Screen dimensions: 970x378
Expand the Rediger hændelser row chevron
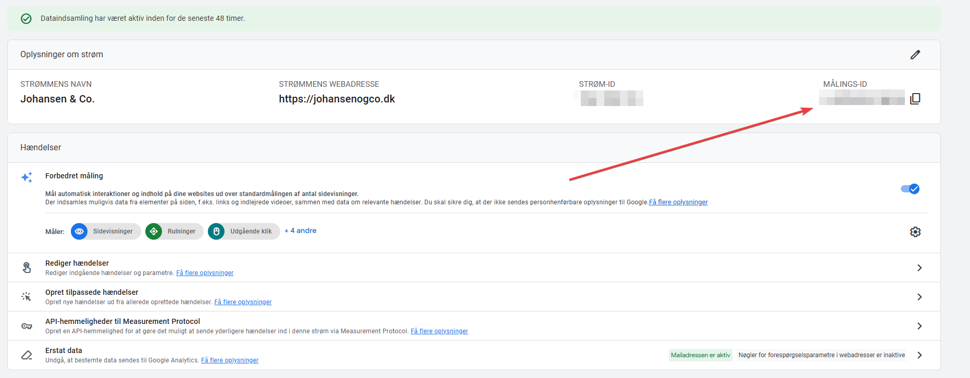919,268
